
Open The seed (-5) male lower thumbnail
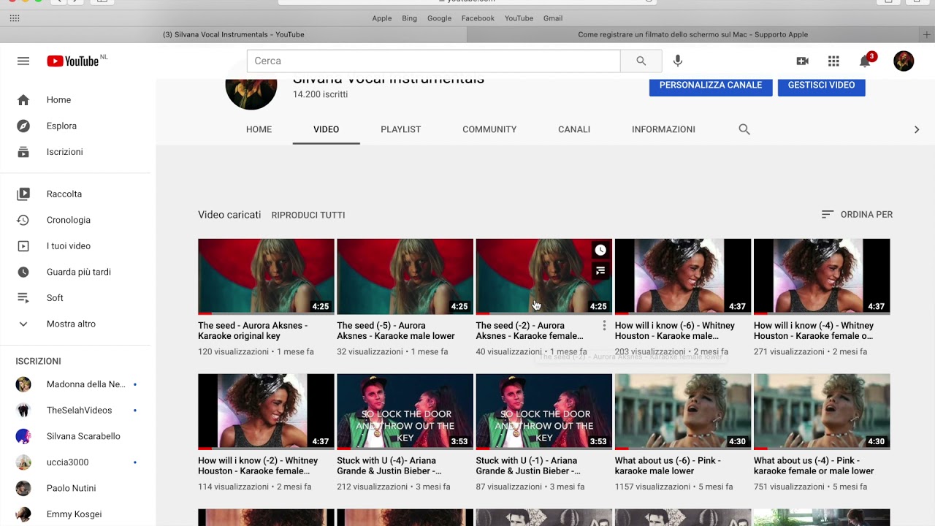(x=405, y=277)
